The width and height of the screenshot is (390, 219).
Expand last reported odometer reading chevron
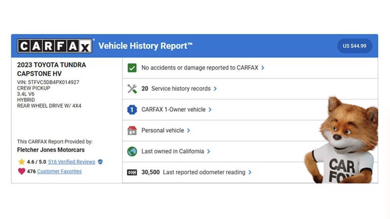(x=250, y=172)
